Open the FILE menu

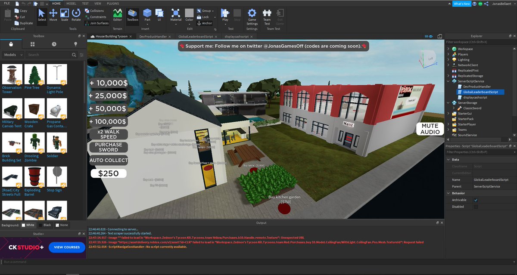pyautogui.click(x=6, y=3)
